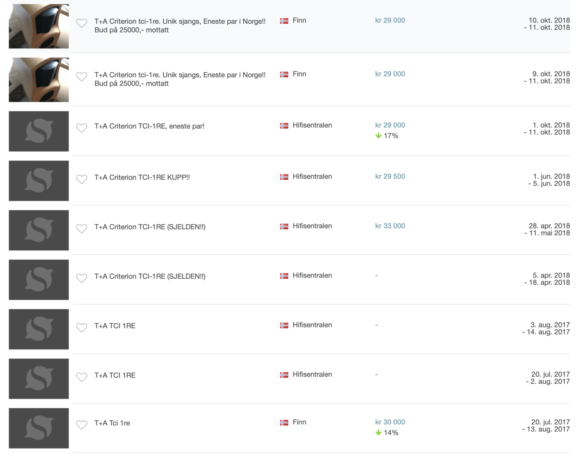The width and height of the screenshot is (580, 457).
Task: Open 'T+A Criterion TCI-1RE KUPP!!' listing
Action: 142,177
